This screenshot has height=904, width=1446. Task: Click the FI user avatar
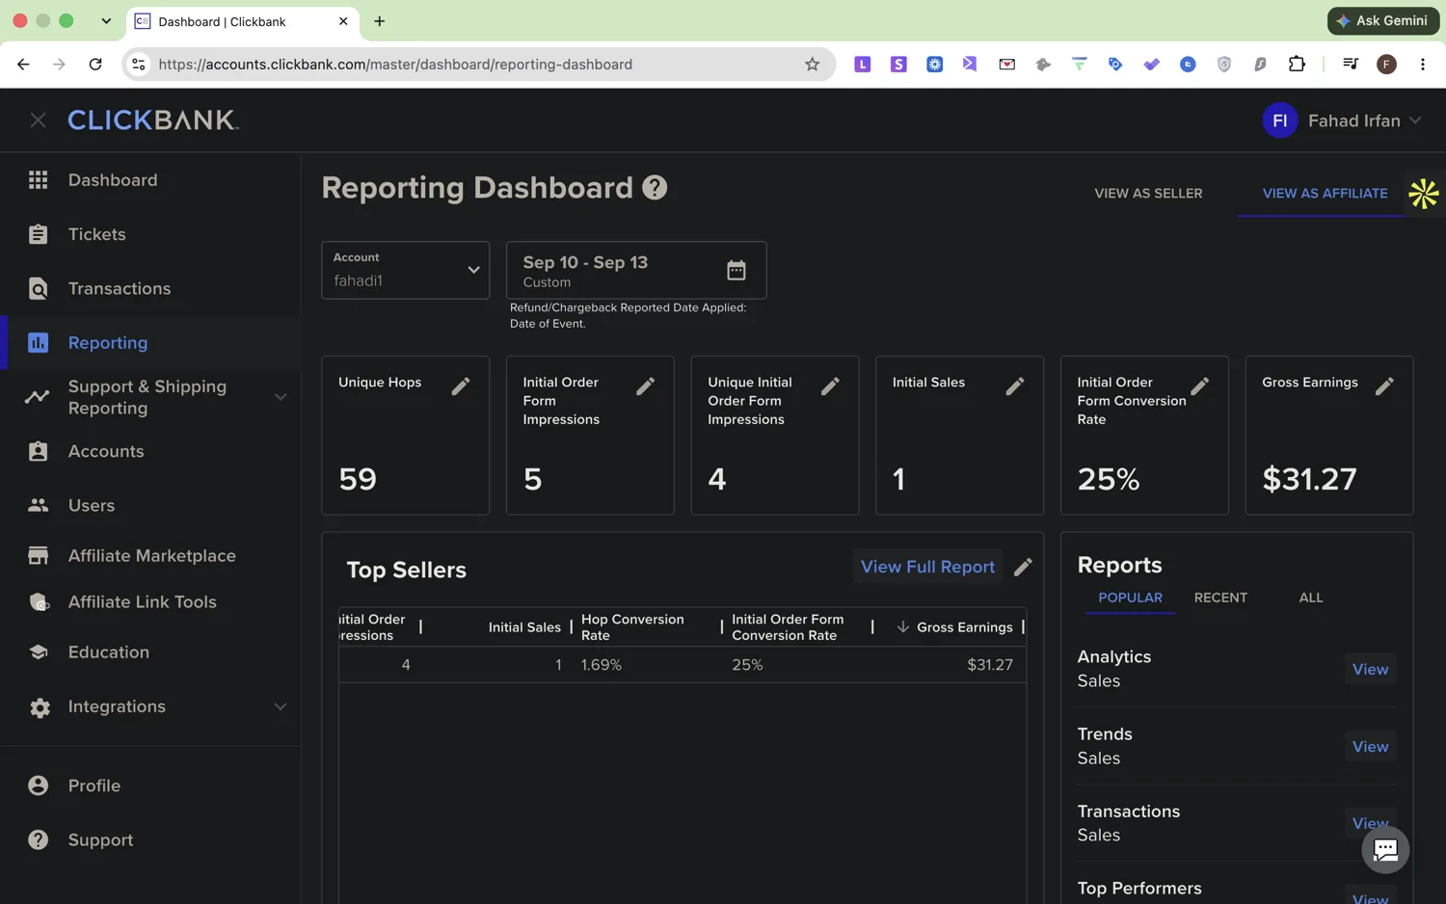tap(1280, 120)
